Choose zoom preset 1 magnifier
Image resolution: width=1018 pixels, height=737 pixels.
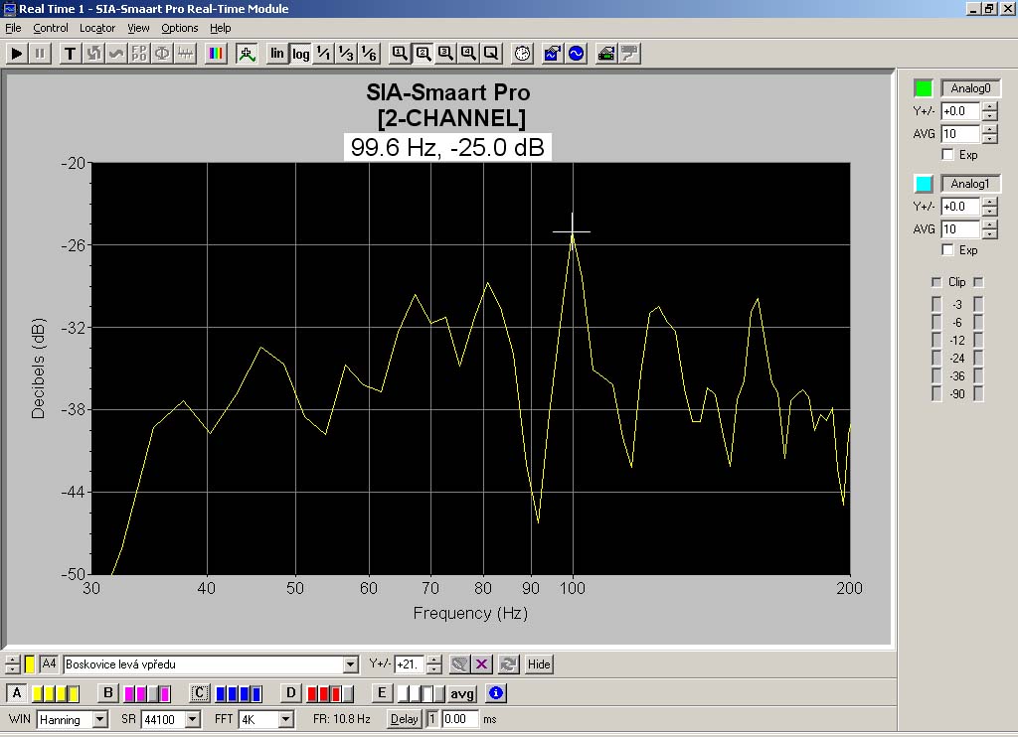[x=400, y=54]
